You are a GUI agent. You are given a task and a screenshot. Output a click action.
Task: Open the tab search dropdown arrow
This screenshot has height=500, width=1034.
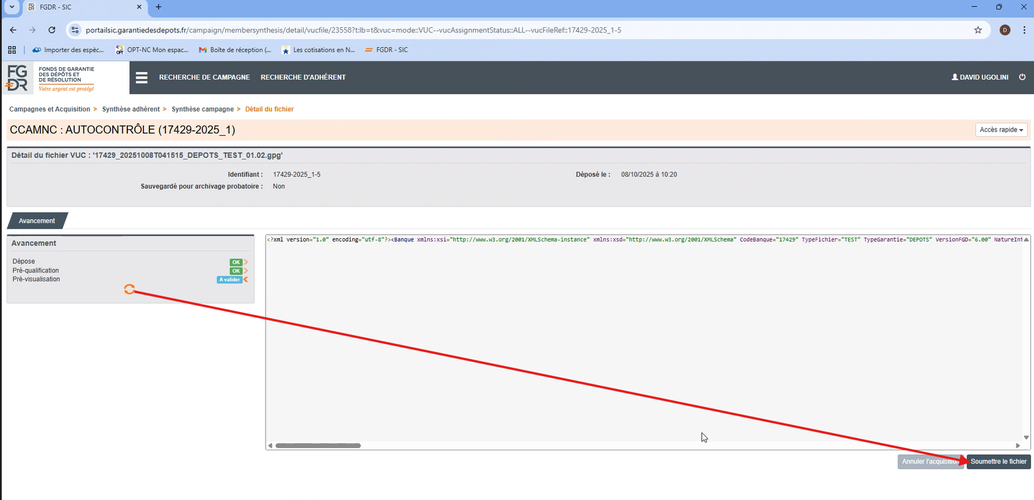pyautogui.click(x=12, y=7)
